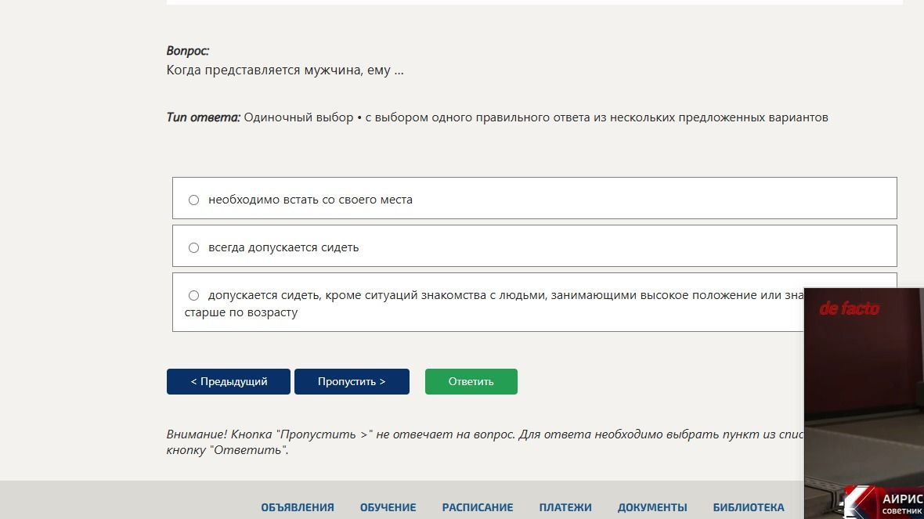Screen dimensions: 924x519
Task: Open the БИБЛИОТЕКА footer link
Action: coord(749,507)
